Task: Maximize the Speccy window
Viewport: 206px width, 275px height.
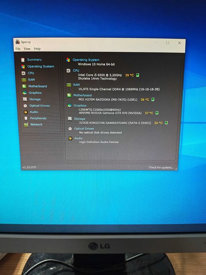Action: pyautogui.click(x=168, y=42)
